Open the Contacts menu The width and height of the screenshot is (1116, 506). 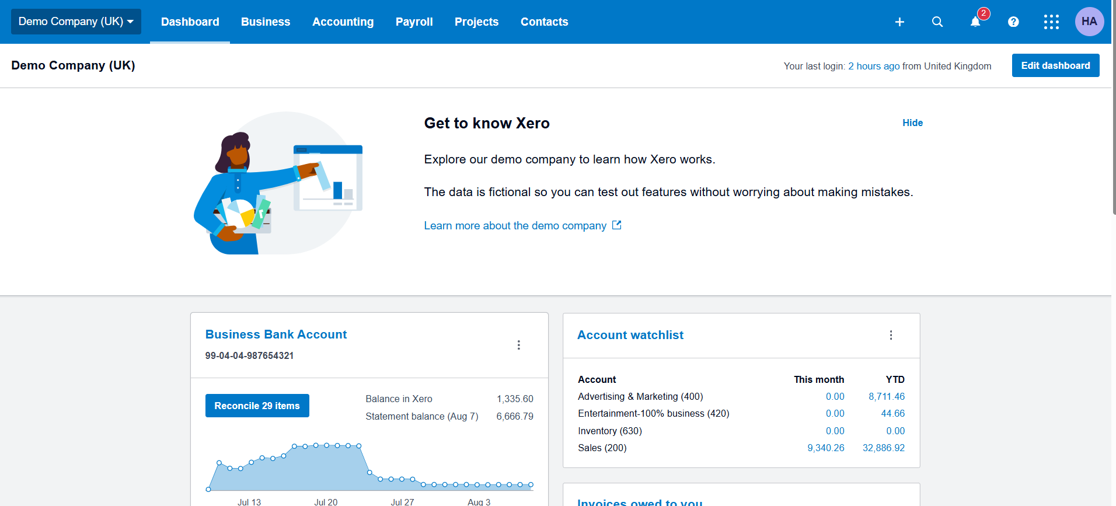(x=545, y=22)
